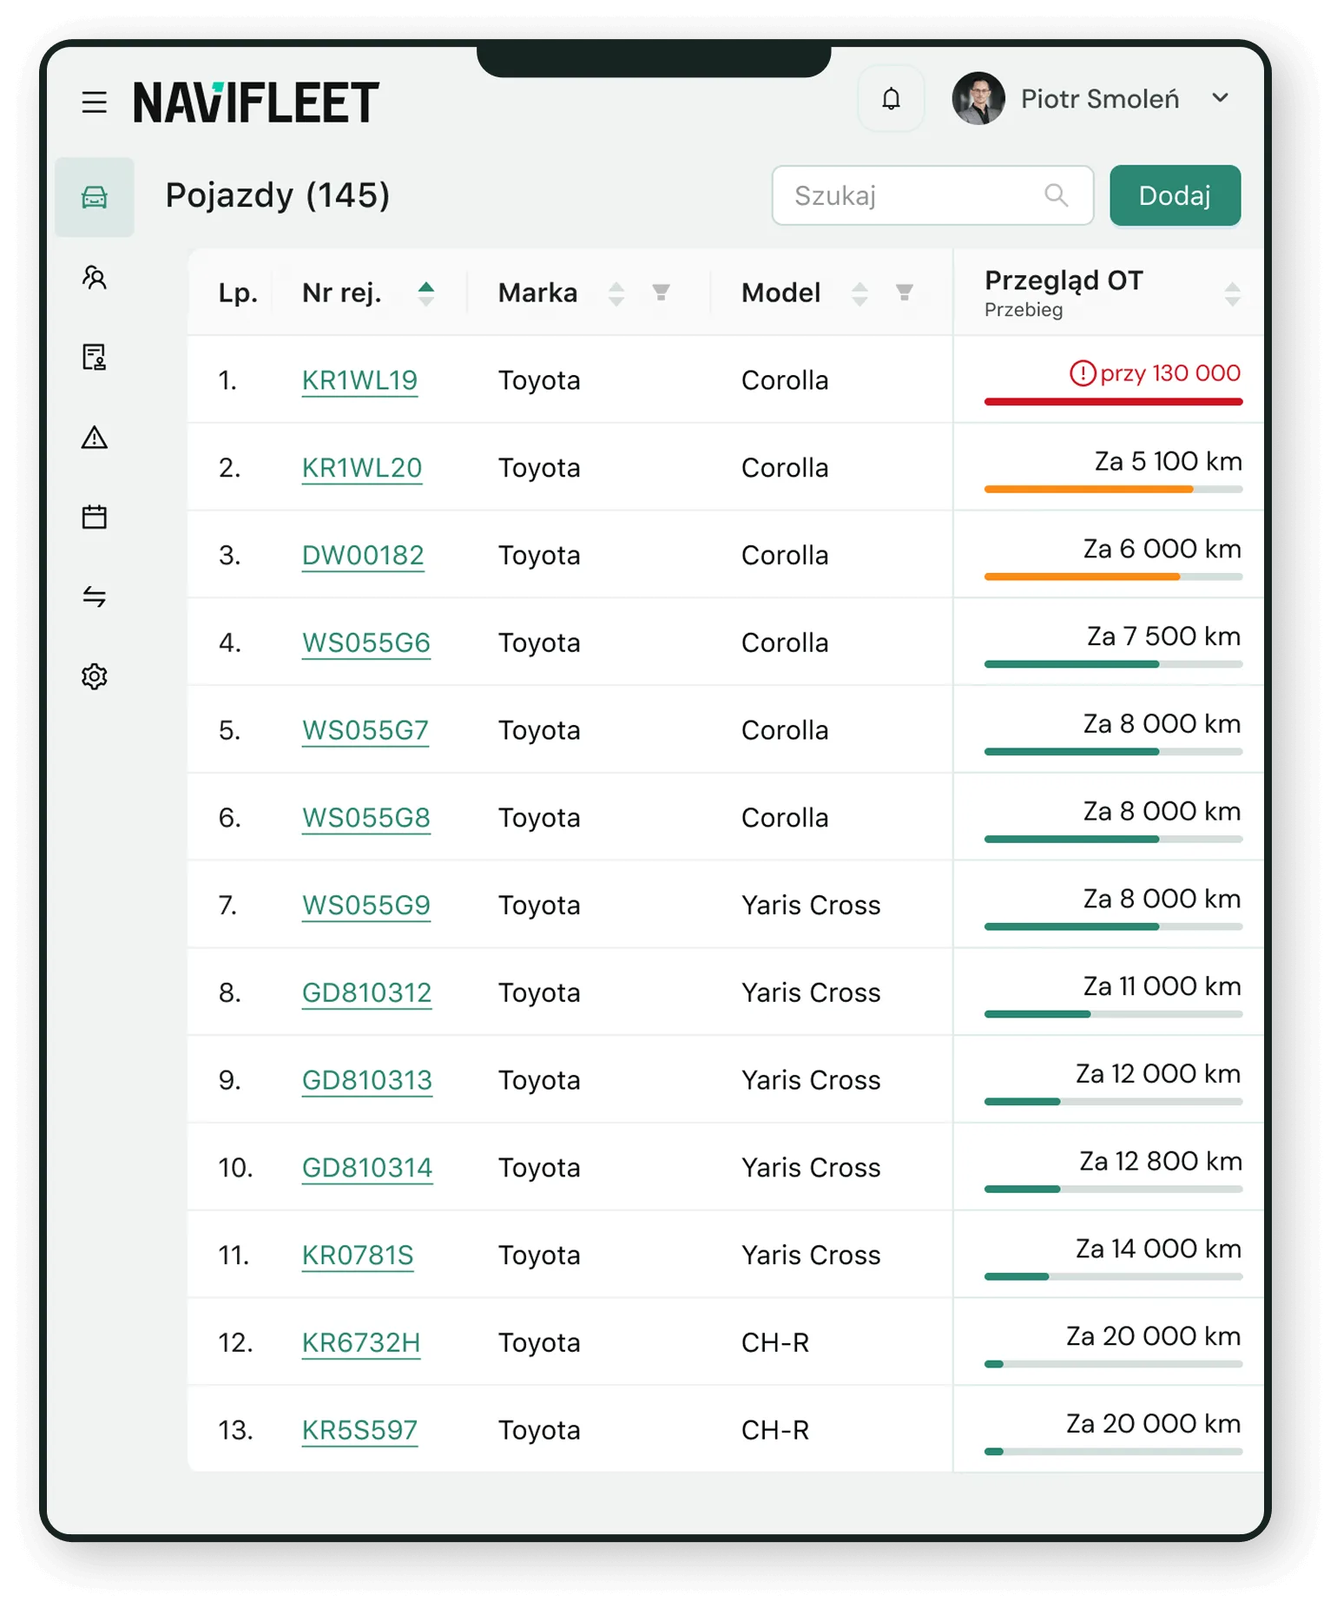
Task: Open the documents sidebar icon
Action: [95, 357]
